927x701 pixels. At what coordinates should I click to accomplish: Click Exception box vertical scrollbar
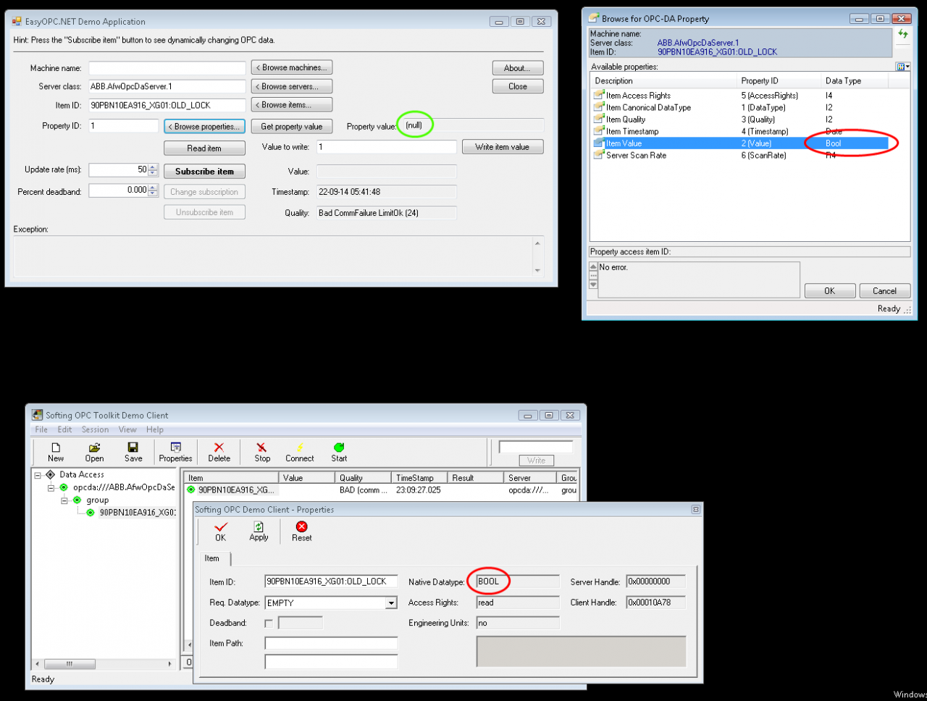537,256
